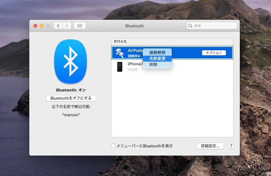This screenshot has height=176, width=271.
Task: Go back with the left chevron button
Action: pyautogui.click(x=58, y=26)
